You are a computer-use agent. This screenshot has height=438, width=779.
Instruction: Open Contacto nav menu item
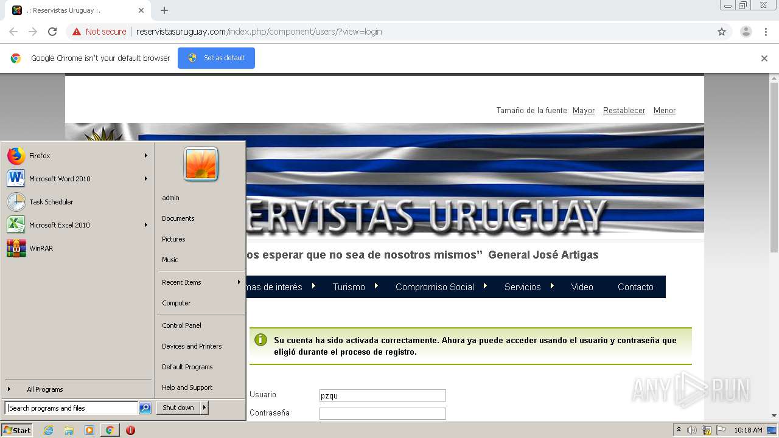point(635,287)
